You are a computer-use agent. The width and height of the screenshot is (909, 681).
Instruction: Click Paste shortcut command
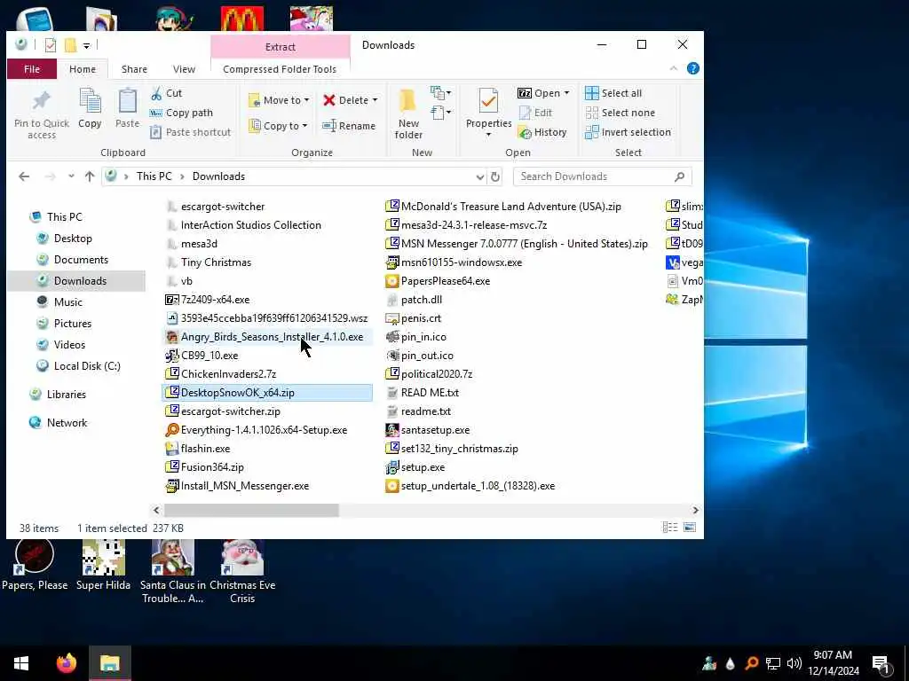pos(191,133)
